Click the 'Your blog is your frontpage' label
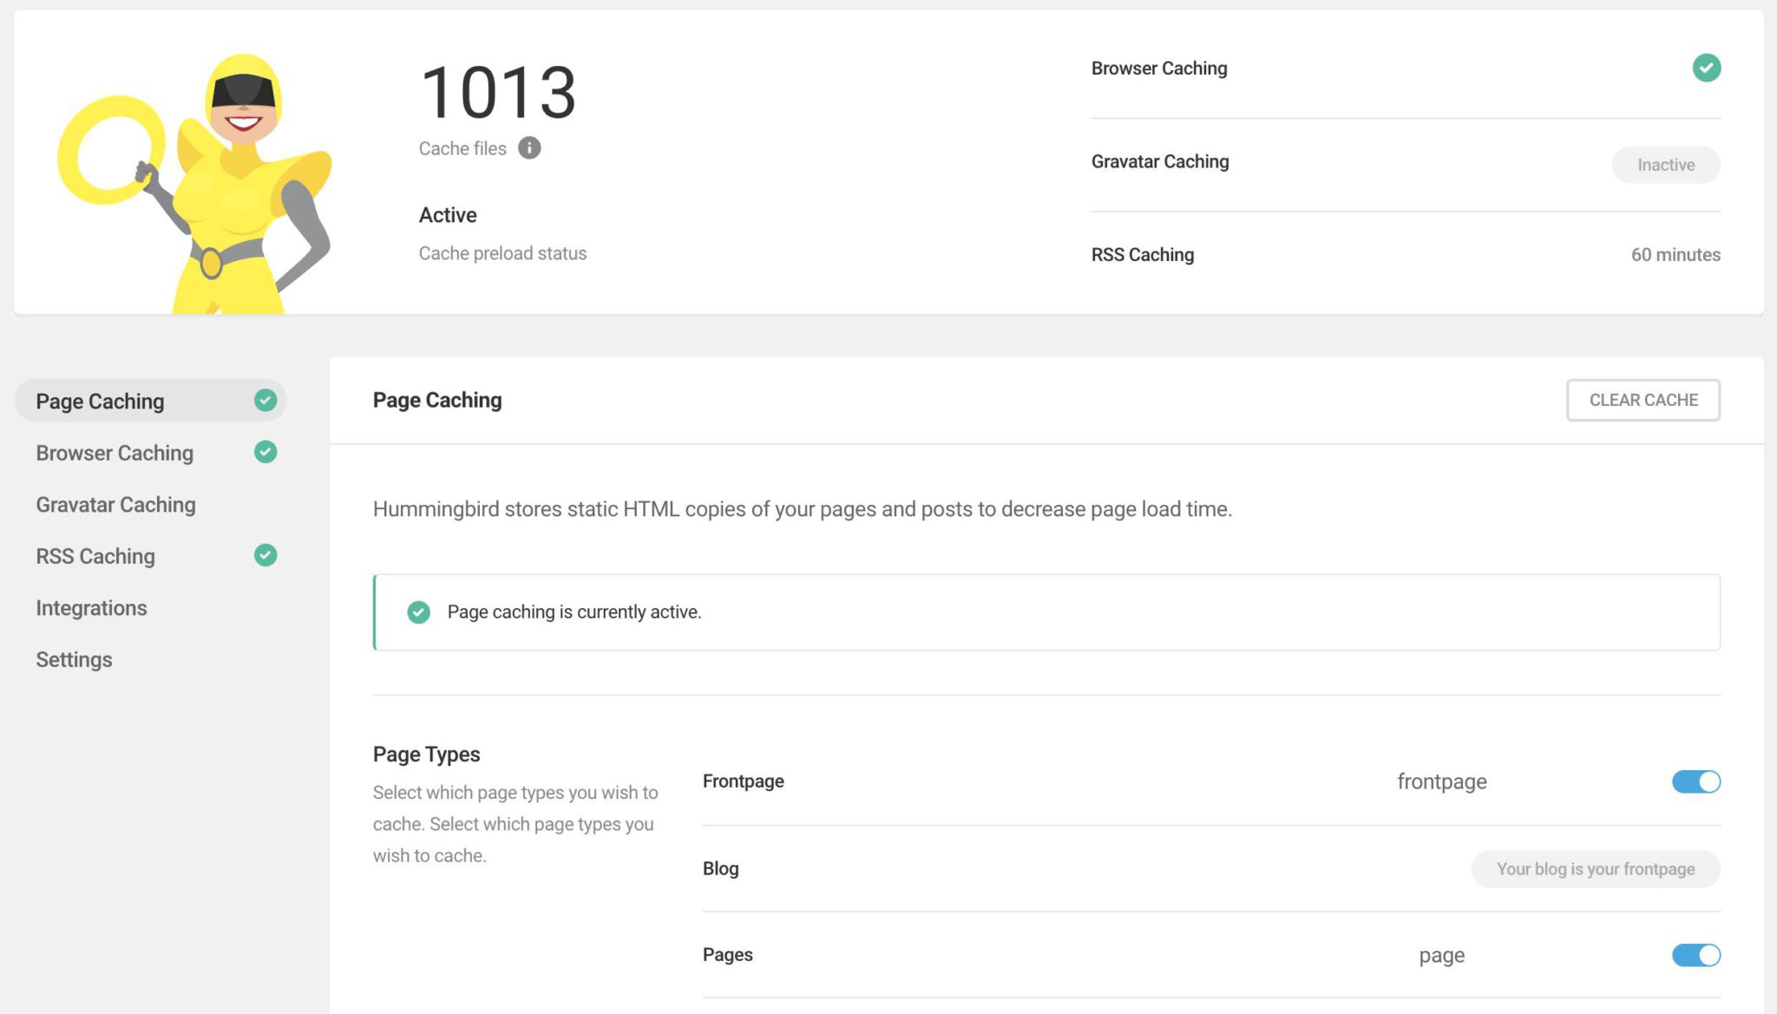Screen dimensions: 1777x1014 (x=1596, y=869)
